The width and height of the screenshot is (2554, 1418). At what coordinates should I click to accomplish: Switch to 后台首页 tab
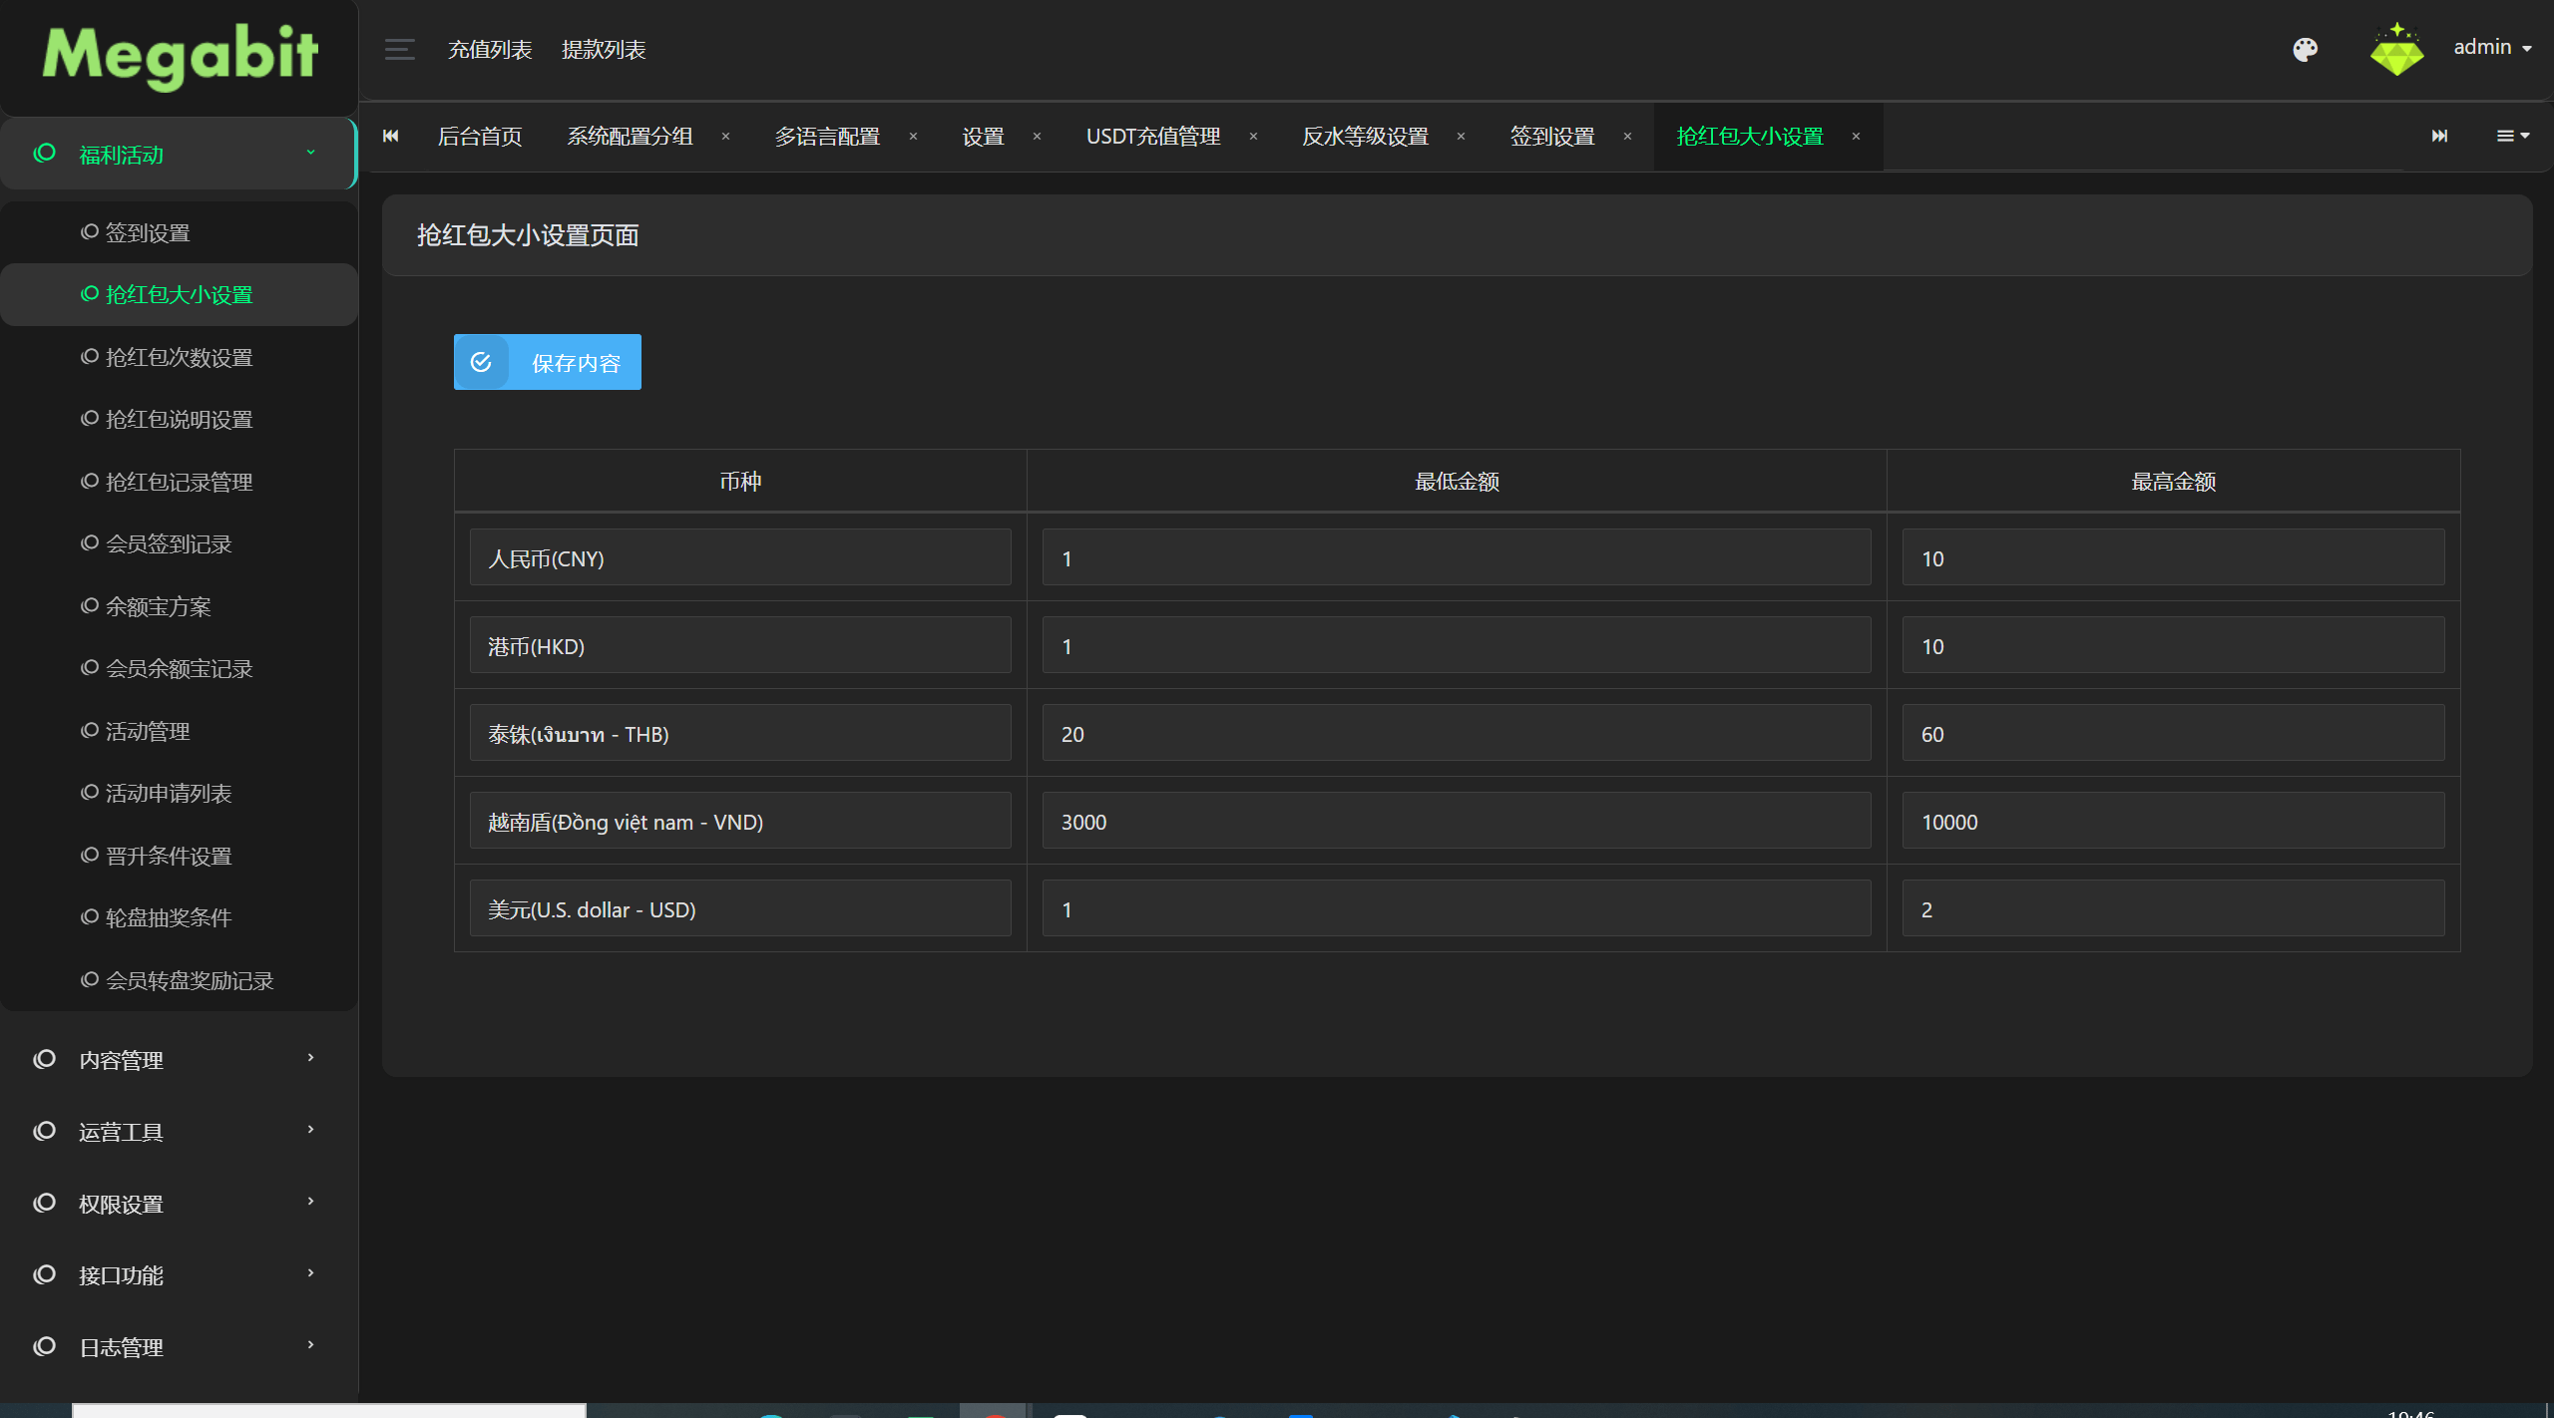480,137
